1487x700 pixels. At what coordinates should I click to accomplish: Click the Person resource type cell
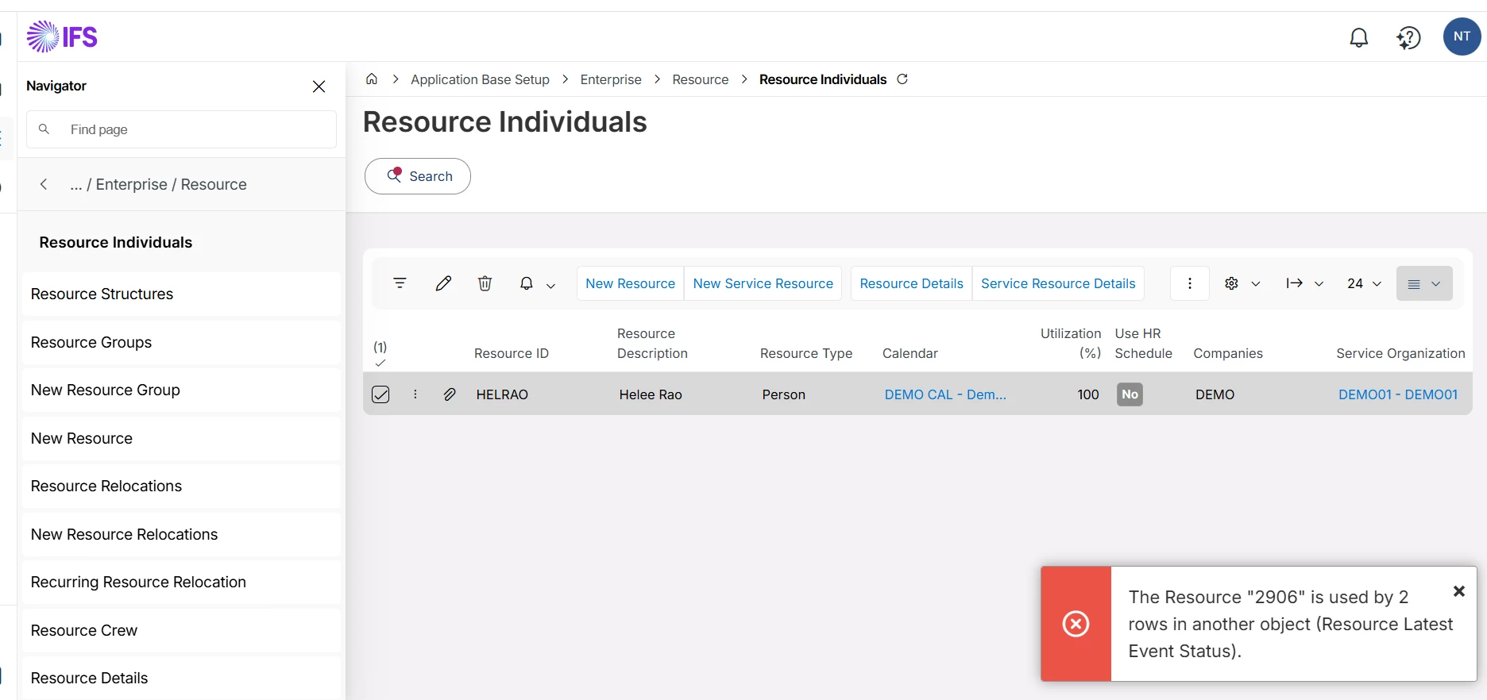[x=784, y=394]
